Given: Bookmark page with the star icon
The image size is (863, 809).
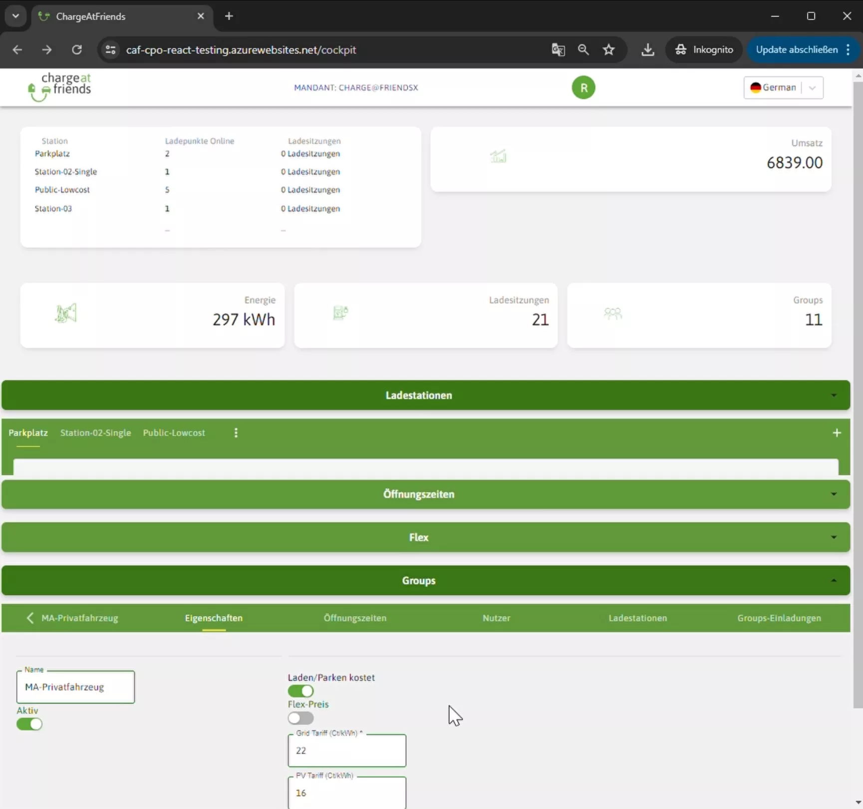Looking at the screenshot, I should click(x=608, y=50).
